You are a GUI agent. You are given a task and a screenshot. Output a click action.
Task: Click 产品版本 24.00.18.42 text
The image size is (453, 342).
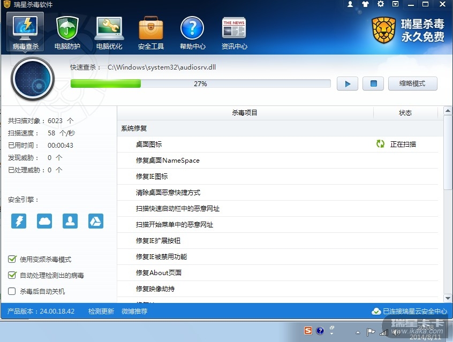click(x=41, y=311)
